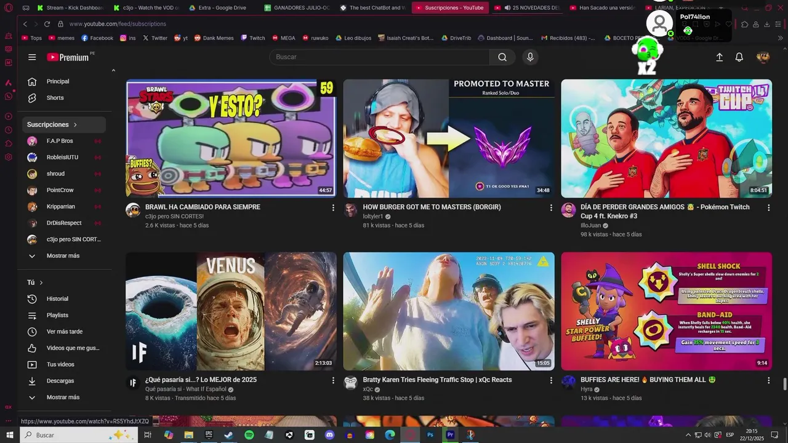Open Steam from the taskbar
Viewport: 788px width, 443px height.
point(228,435)
